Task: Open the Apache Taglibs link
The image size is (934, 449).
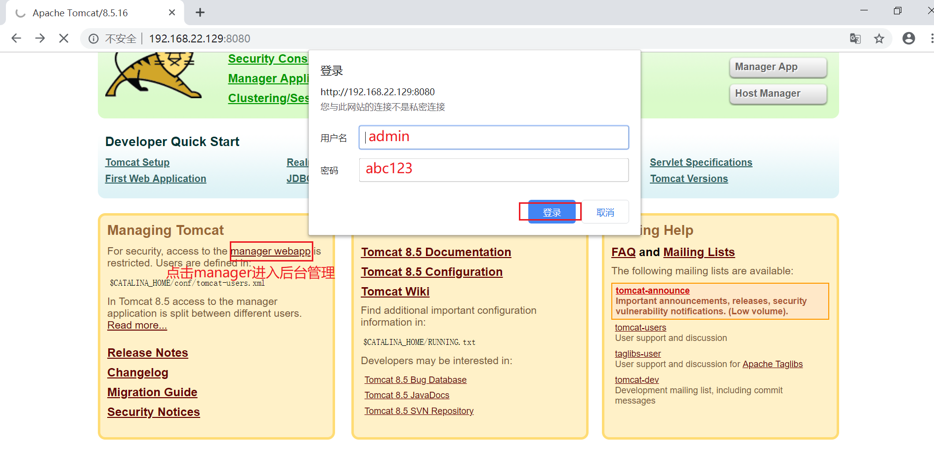Action: pos(772,364)
